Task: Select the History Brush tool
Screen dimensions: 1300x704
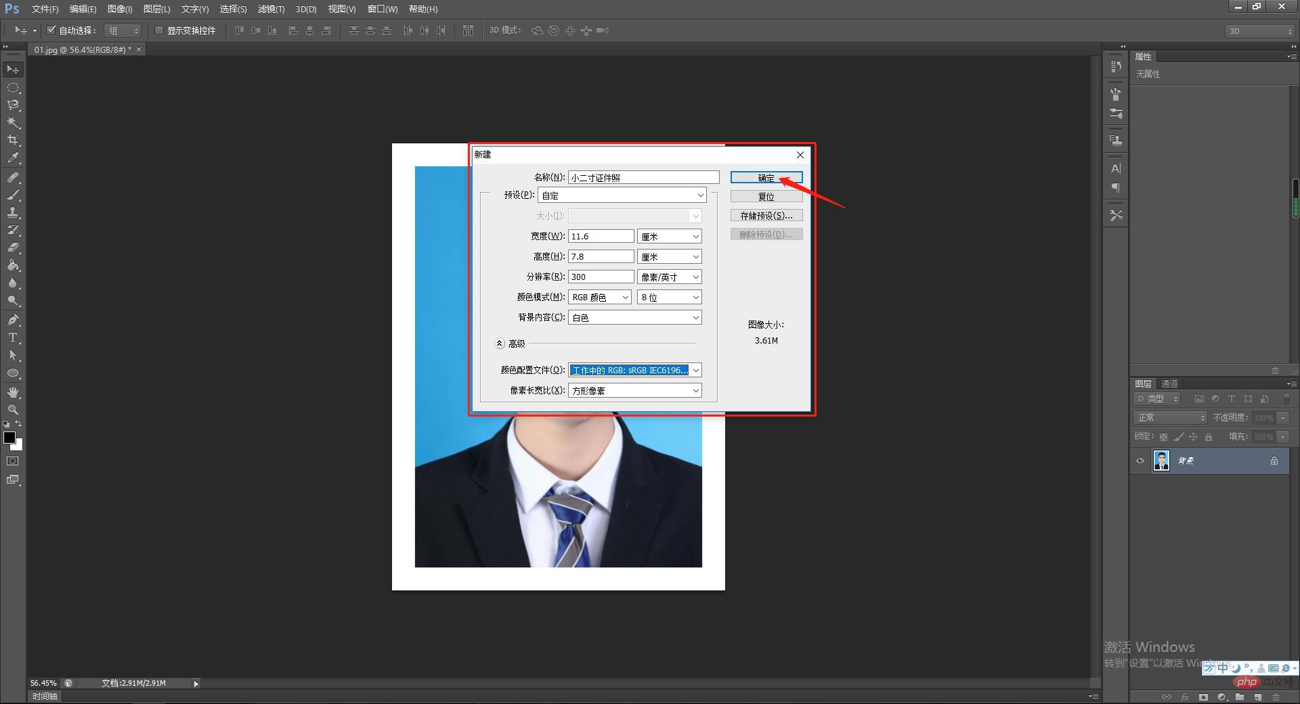Action: click(13, 230)
